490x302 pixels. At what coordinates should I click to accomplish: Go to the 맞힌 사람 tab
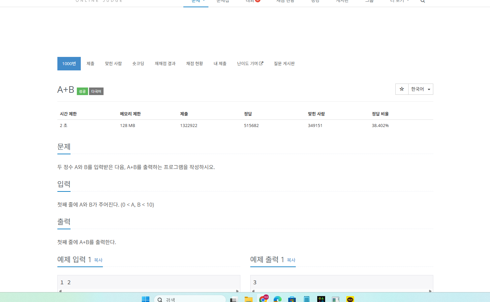pos(113,63)
